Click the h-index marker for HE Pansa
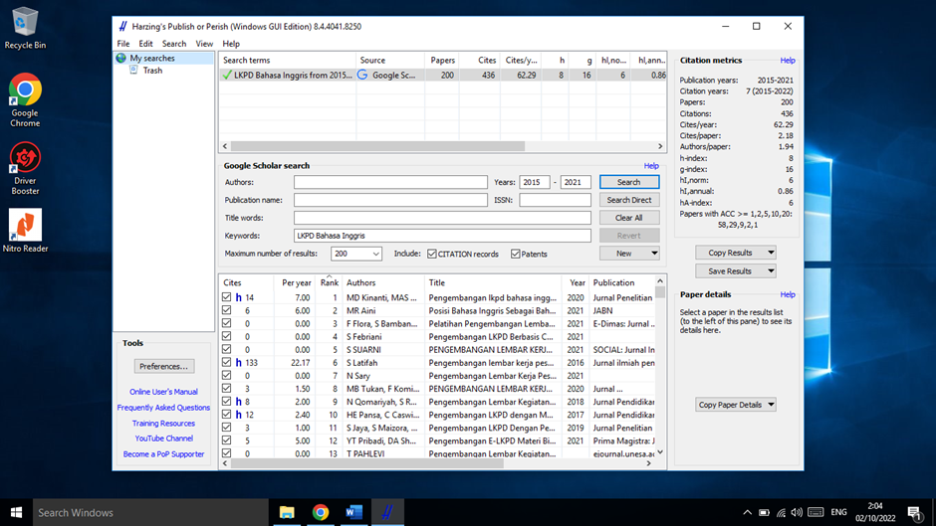Screen dimensions: 936x526 pos(239,415)
